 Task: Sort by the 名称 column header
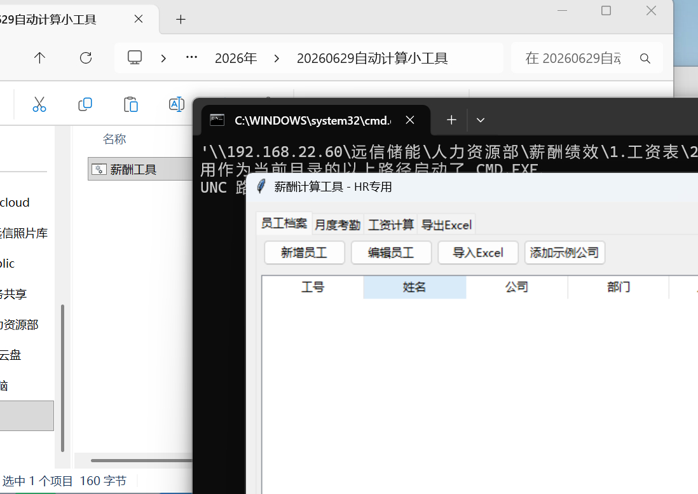point(114,139)
